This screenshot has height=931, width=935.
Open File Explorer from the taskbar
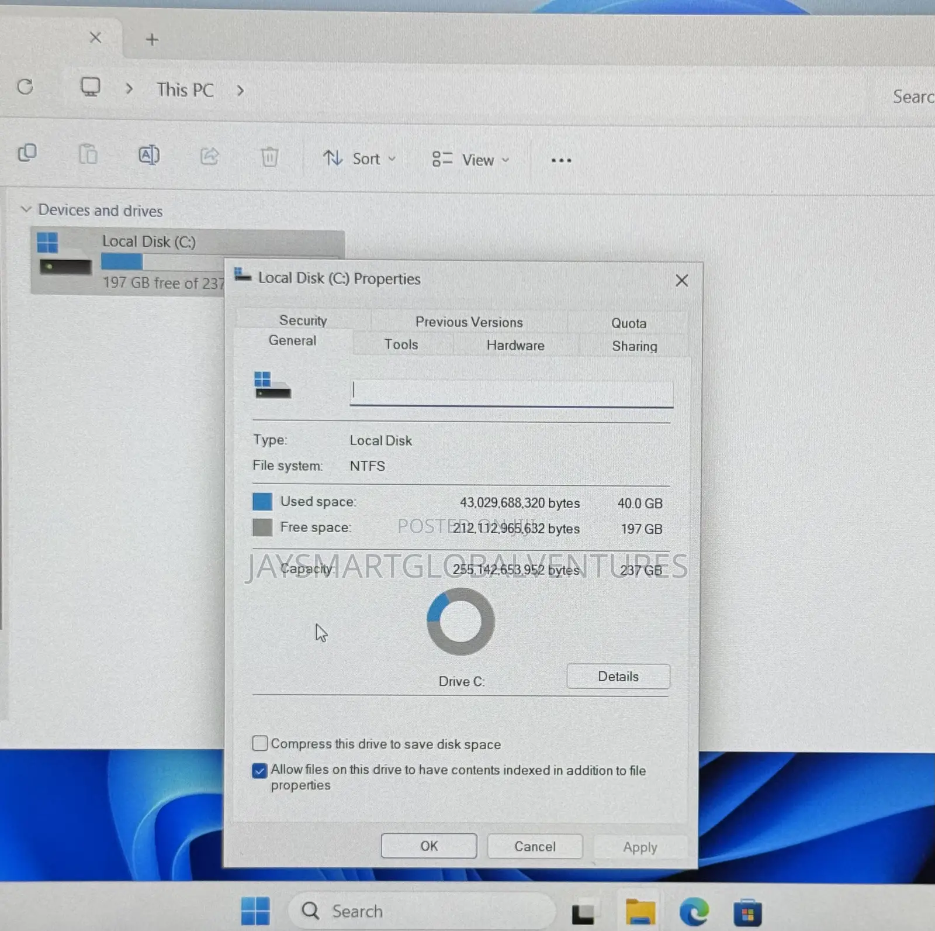(640, 912)
